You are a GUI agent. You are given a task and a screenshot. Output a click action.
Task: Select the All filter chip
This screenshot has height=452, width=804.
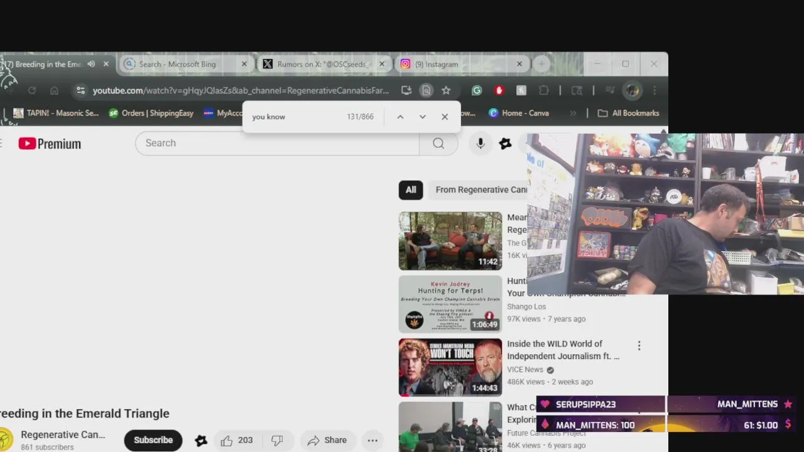click(411, 190)
